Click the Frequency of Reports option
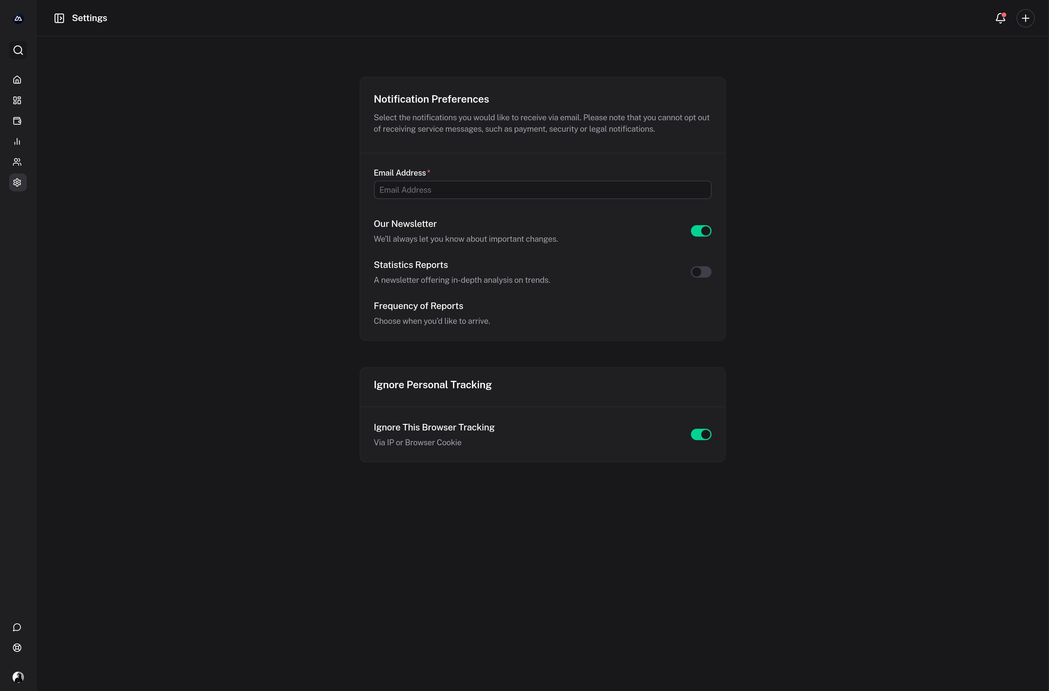 tap(418, 306)
